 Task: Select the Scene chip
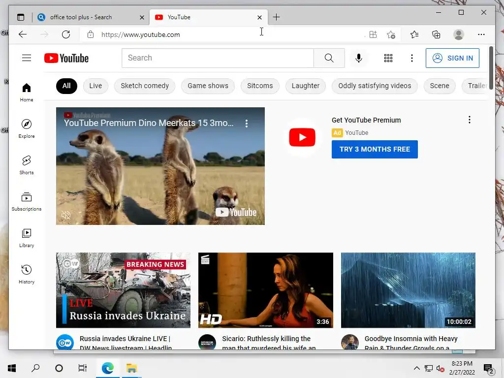(x=440, y=86)
